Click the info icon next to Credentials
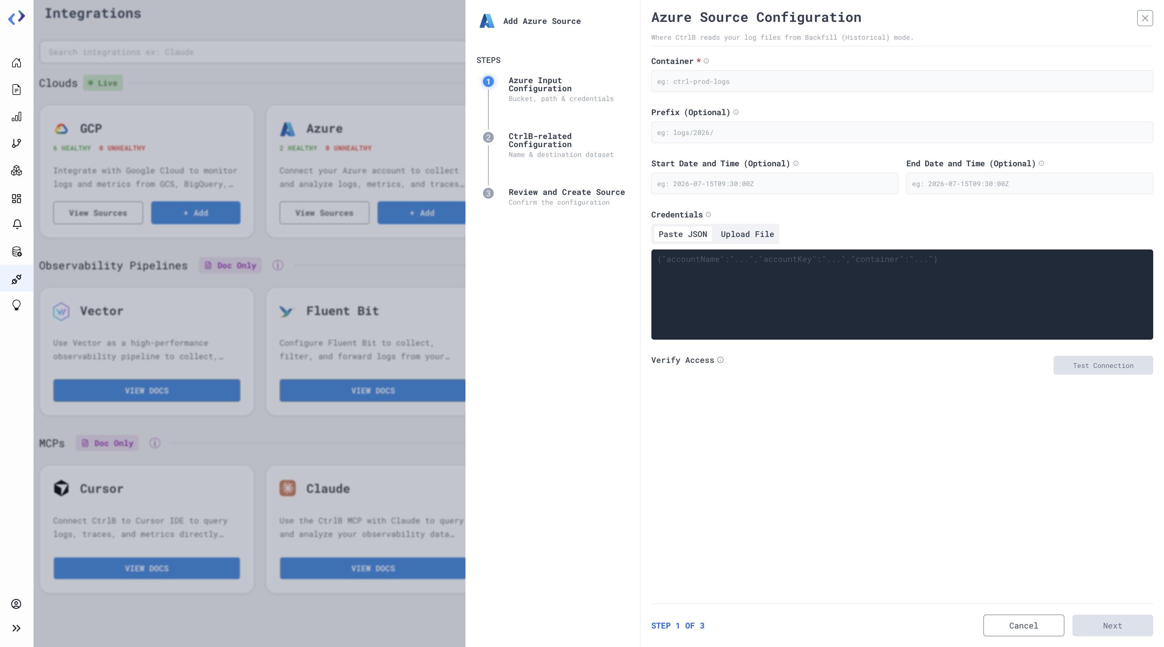 tap(708, 214)
